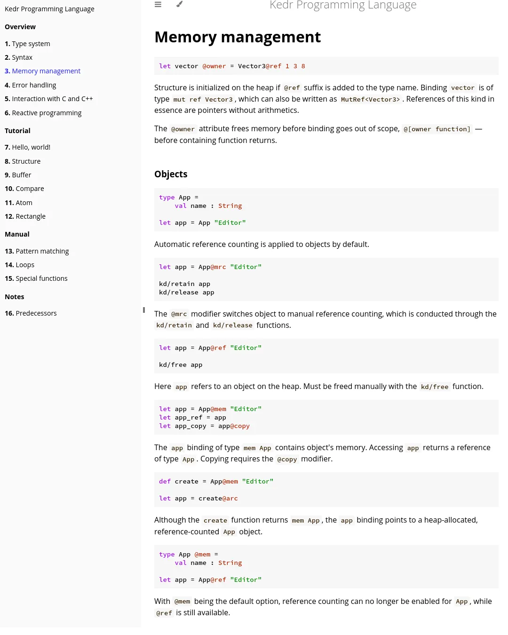Click code line def create = App@mem
Screen dimensions: 508x635
(x=216, y=482)
